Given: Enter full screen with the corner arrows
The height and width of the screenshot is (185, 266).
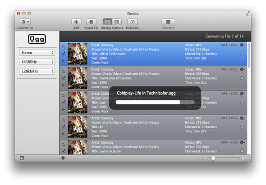Looking at the screenshot, I should click(x=248, y=14).
